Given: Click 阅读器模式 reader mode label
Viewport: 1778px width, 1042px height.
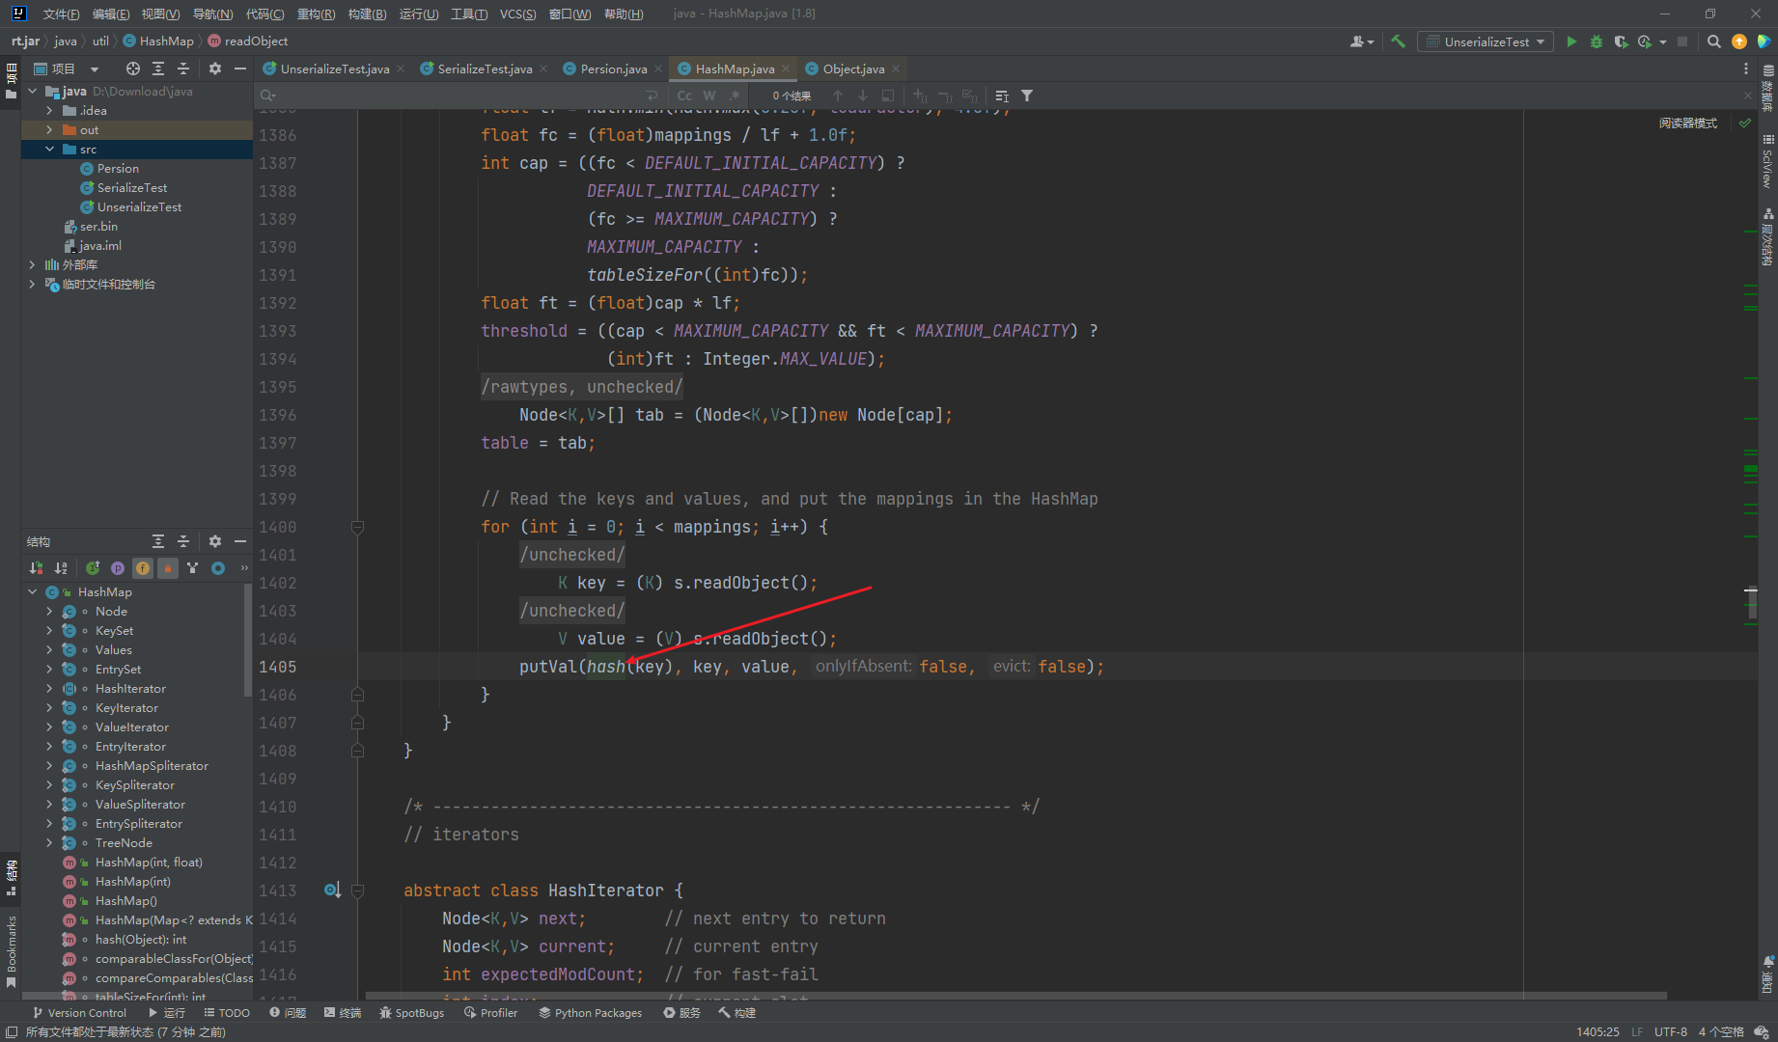Looking at the screenshot, I should tap(1688, 123).
